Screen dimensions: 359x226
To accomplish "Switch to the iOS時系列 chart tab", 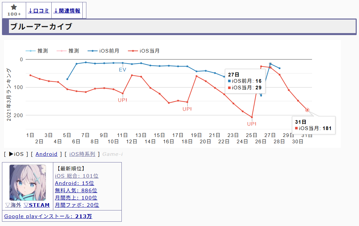I will click(x=82, y=154).
